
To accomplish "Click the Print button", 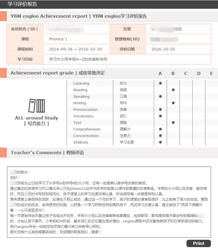I will pos(199,243).
